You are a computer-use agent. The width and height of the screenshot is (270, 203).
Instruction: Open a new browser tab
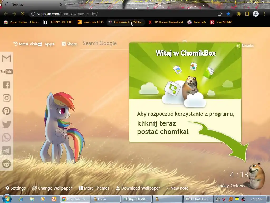tap(71, 4)
